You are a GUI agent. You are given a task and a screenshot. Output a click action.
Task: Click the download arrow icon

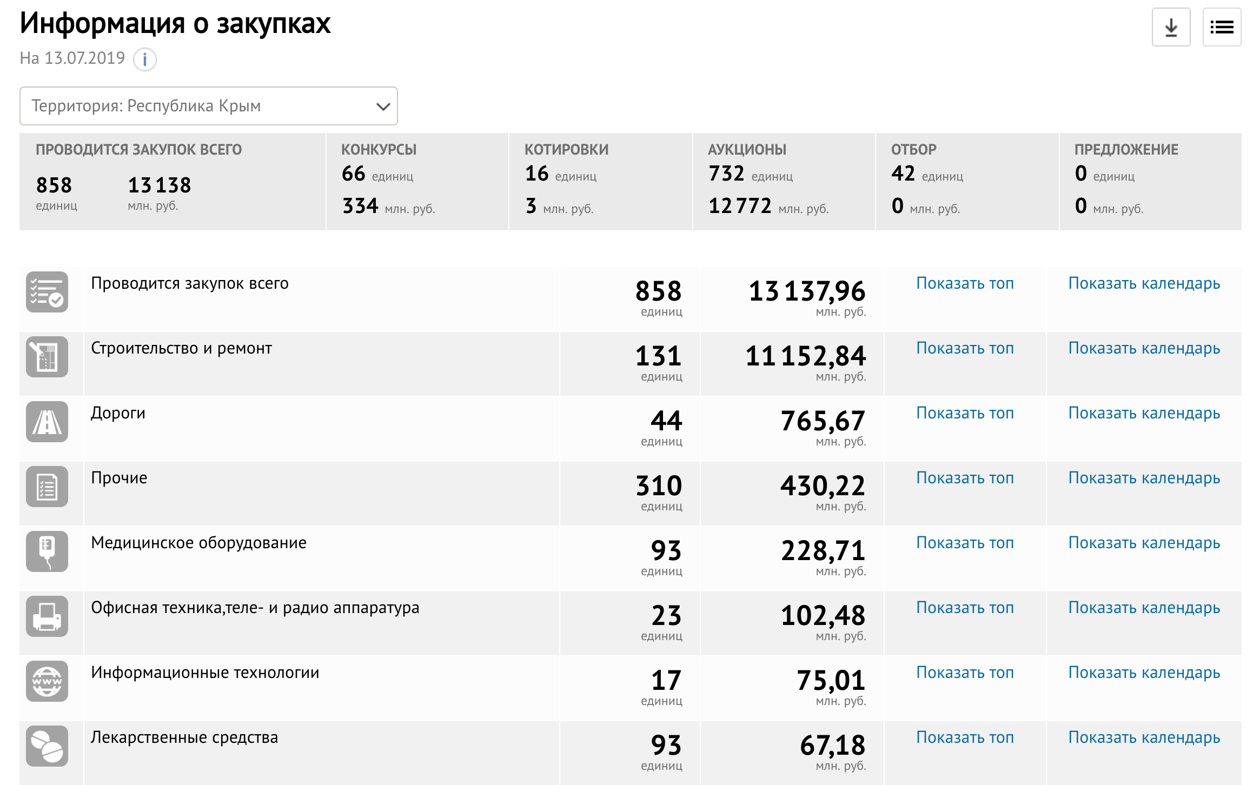[1171, 27]
